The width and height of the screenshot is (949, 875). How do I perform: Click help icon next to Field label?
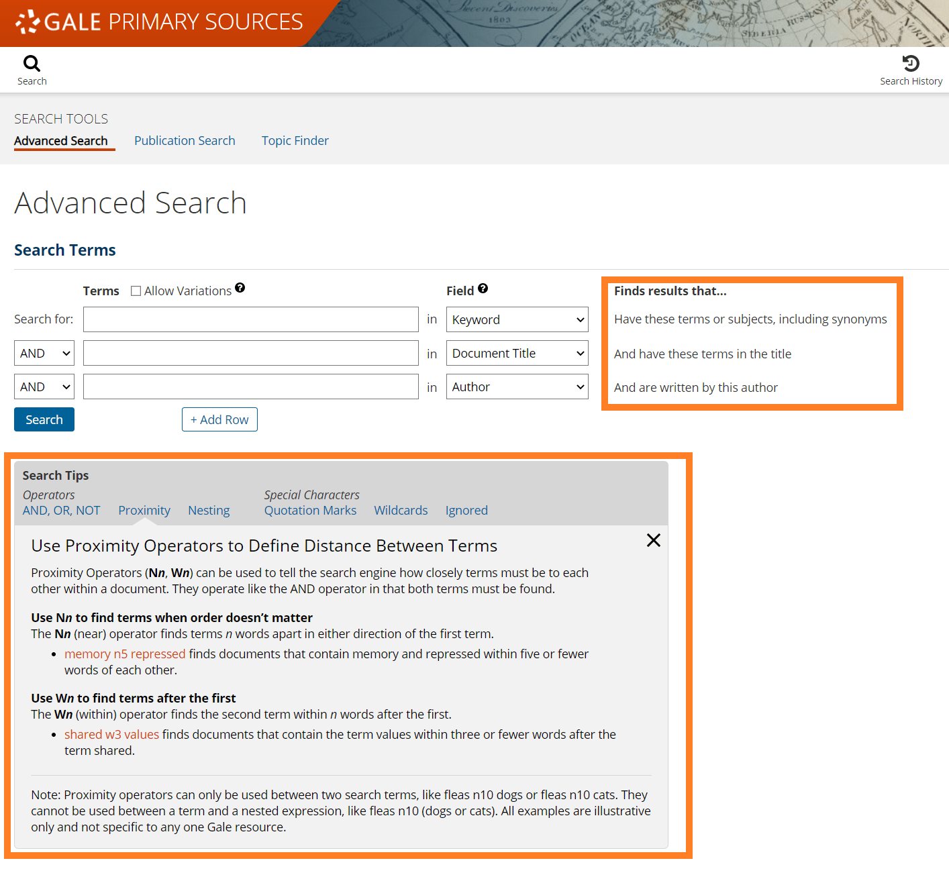[x=483, y=289]
